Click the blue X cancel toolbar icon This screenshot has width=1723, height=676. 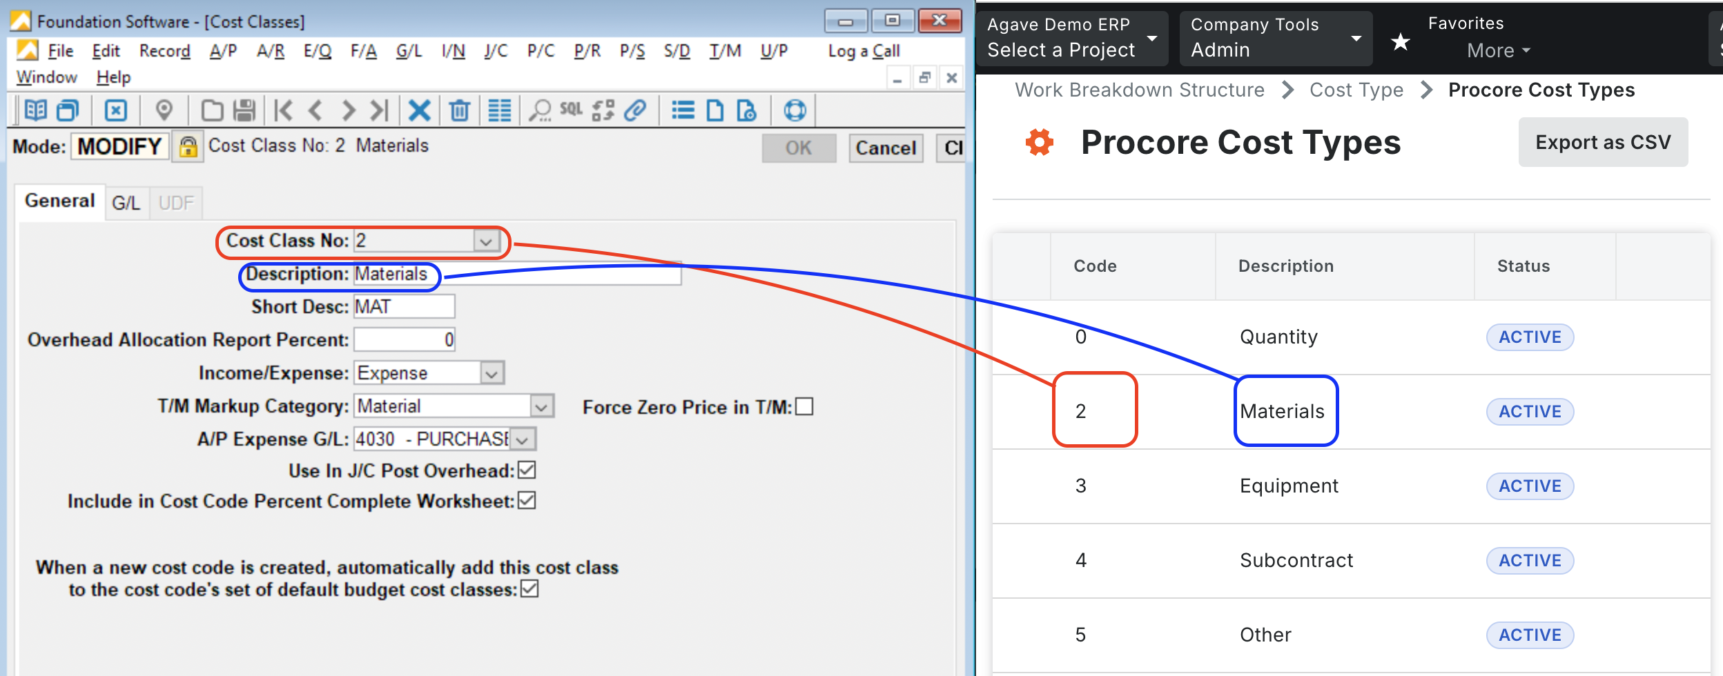click(x=419, y=110)
